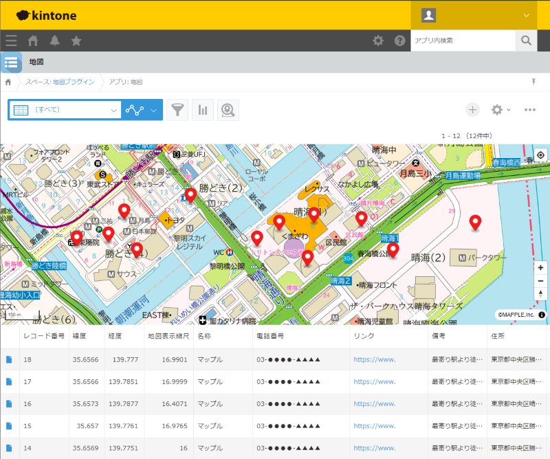Screen dimensions: 550x459
Task: Toggle the hamburger navigation panel
Action: click(10, 41)
